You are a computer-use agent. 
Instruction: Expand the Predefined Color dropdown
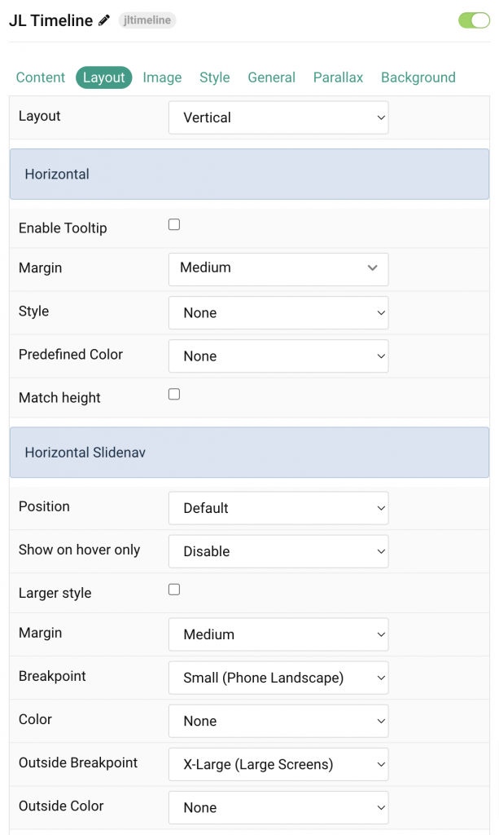coord(278,356)
